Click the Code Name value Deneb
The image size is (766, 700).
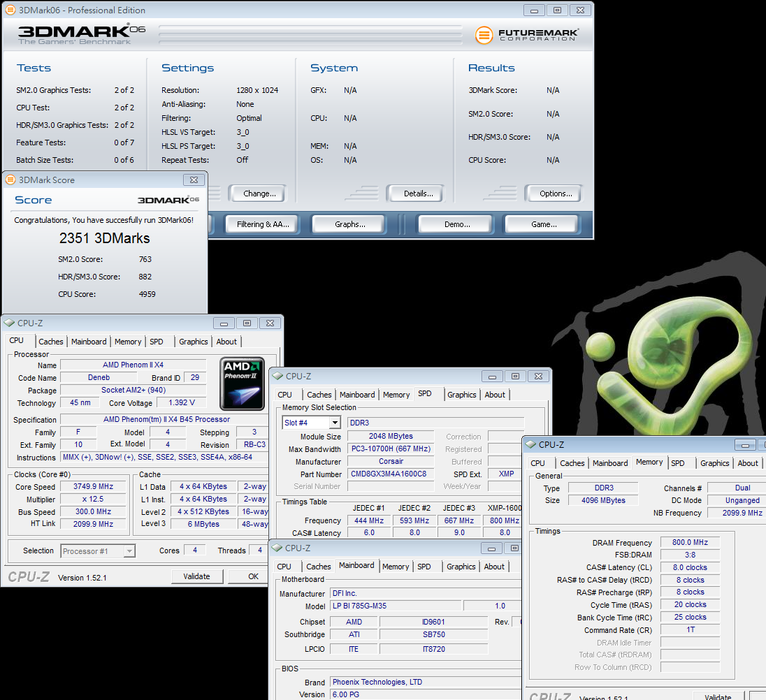pos(99,377)
